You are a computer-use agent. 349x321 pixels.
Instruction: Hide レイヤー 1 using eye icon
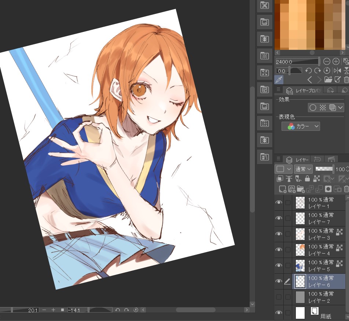[x=279, y=202]
